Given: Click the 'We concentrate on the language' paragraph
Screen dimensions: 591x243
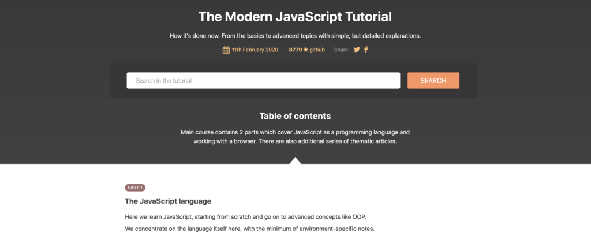Looking at the screenshot, I should pyautogui.click(x=249, y=229).
